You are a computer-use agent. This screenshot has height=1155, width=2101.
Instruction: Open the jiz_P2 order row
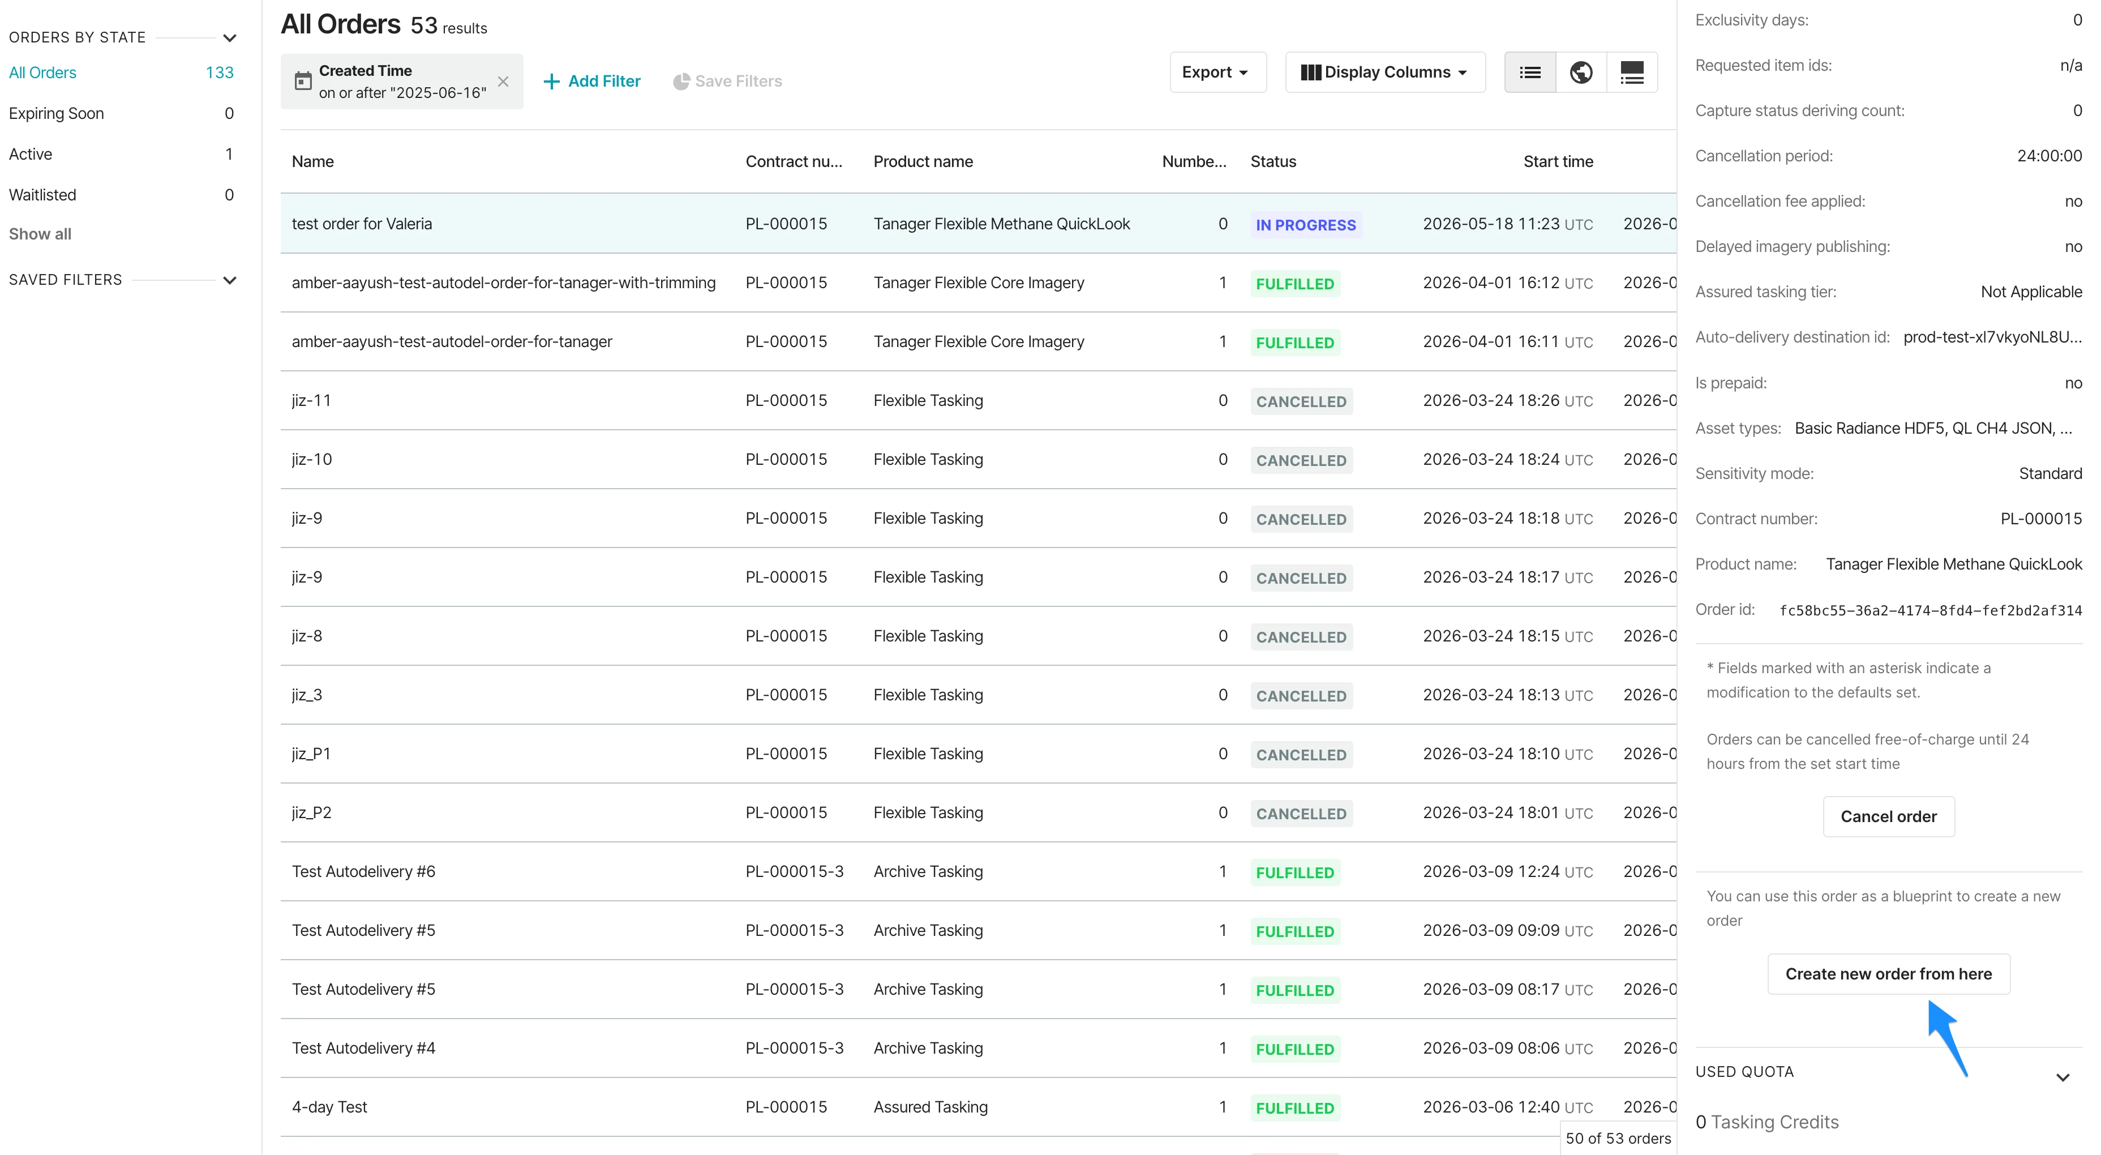coord(978,812)
